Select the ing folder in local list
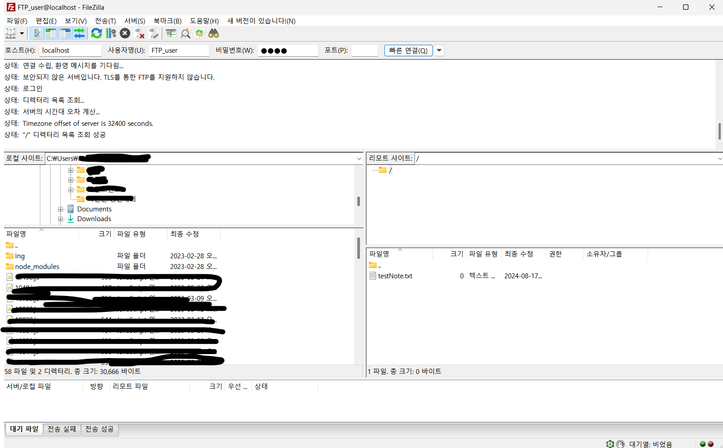Viewport: 723px width, 448px height. pyautogui.click(x=20, y=256)
